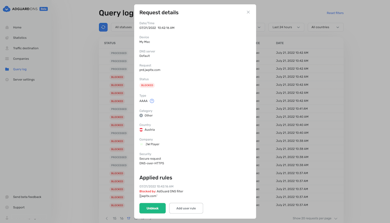Go to previous page with left arrow
Screen dimensions: 390x223
[107, 219]
